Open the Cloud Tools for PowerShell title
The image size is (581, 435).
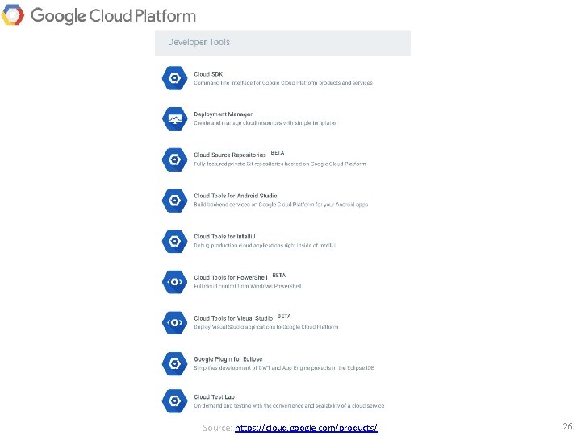click(231, 277)
